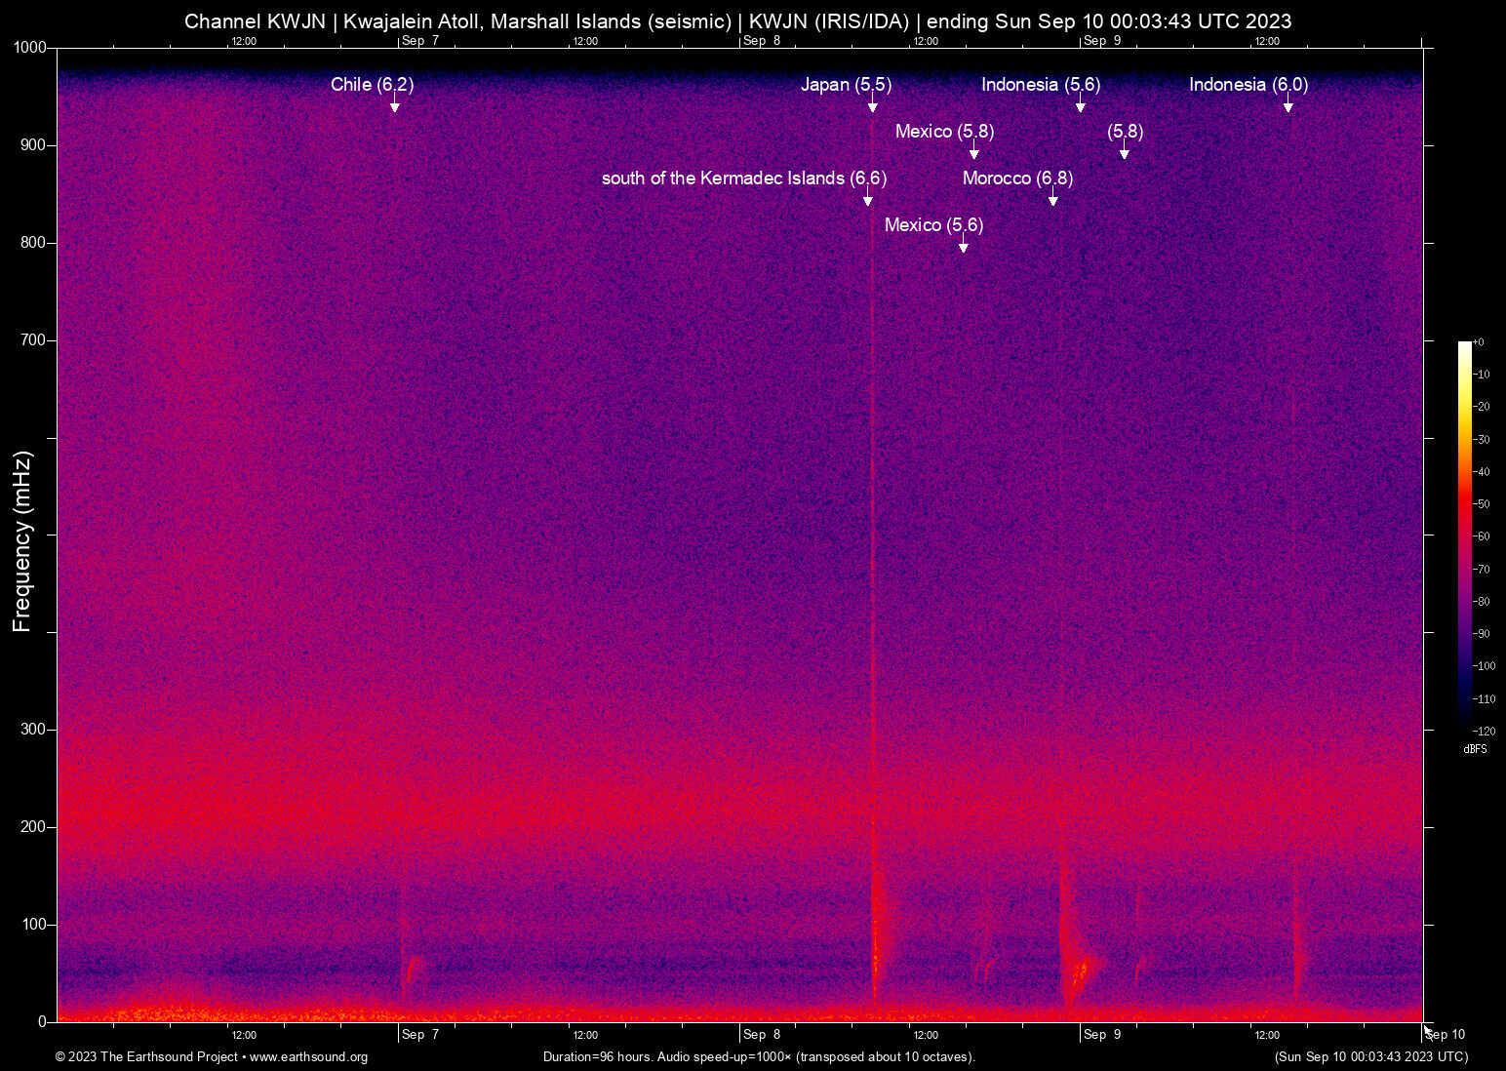The image size is (1506, 1071).
Task: Click the -100 color scale value
Action: pyautogui.click(x=1484, y=666)
